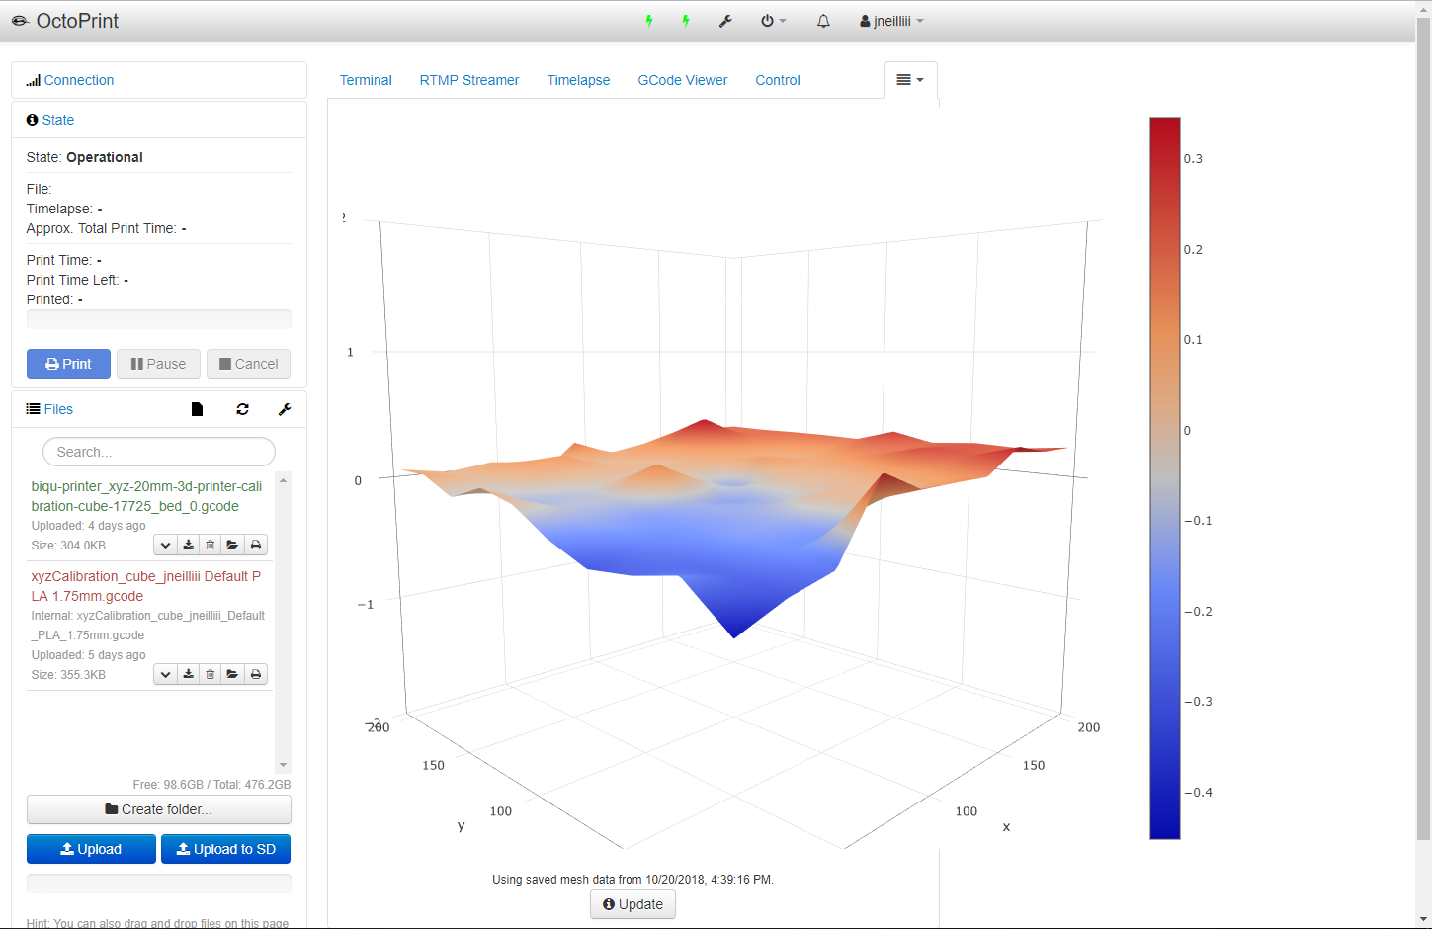Print the xyzCalibration_cube file via printer icon
Image resolution: width=1432 pixels, height=929 pixels.
pyautogui.click(x=255, y=674)
